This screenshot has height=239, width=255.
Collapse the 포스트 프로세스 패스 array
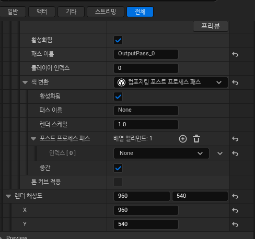33,139
